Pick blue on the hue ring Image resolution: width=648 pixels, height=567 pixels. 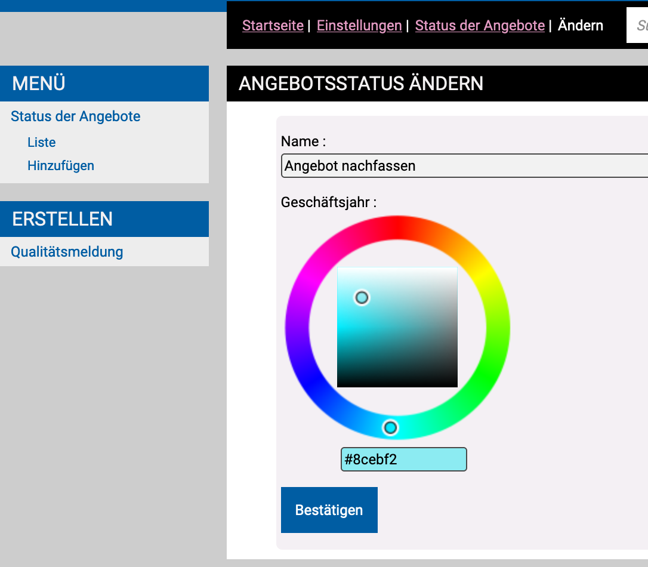[310, 377]
